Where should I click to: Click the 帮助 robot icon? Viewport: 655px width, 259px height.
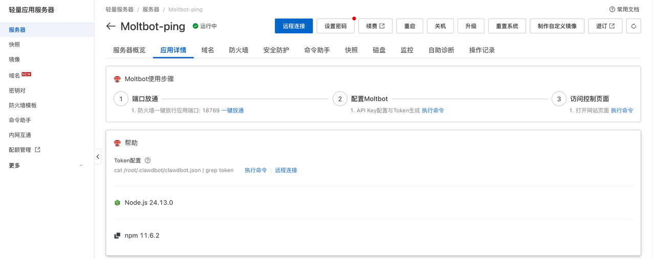point(117,143)
